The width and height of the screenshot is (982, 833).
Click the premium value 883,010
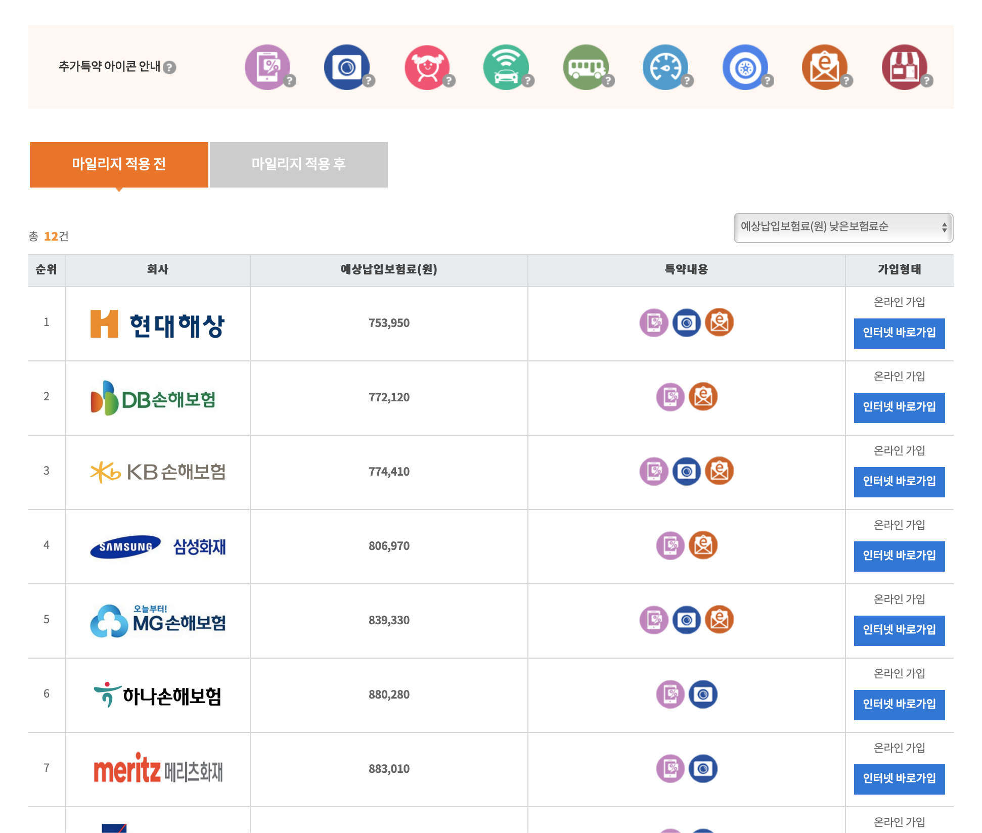click(x=389, y=769)
